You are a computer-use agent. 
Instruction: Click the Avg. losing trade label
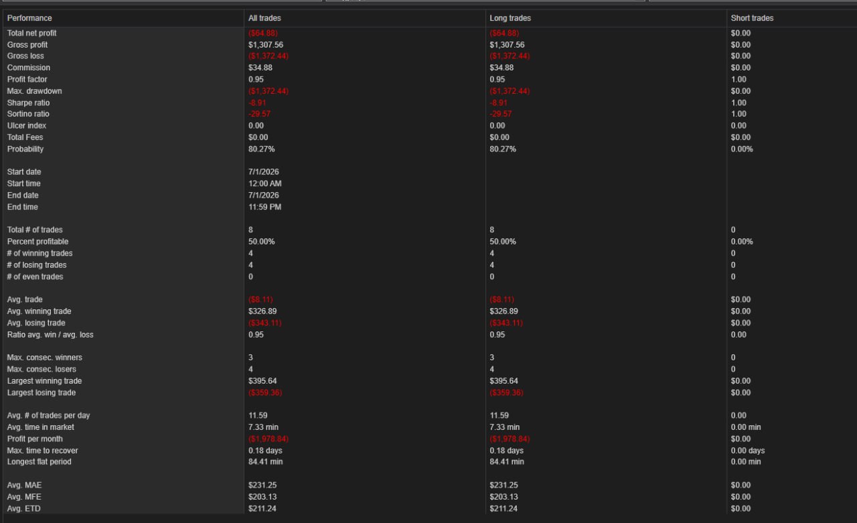click(36, 323)
